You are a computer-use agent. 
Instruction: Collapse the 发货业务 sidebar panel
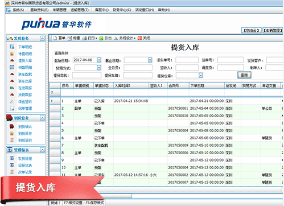(x=43, y=39)
